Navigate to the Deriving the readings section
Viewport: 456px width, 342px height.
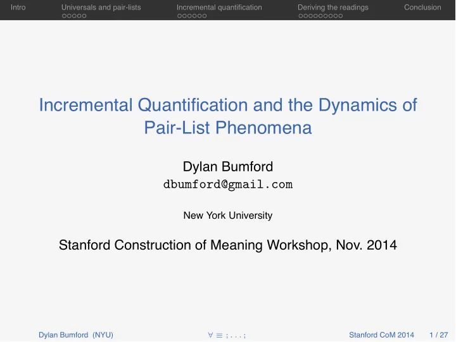coord(332,7)
